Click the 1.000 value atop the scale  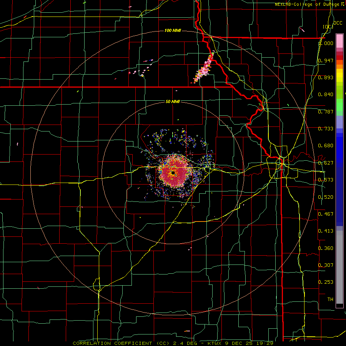[x=326, y=43]
